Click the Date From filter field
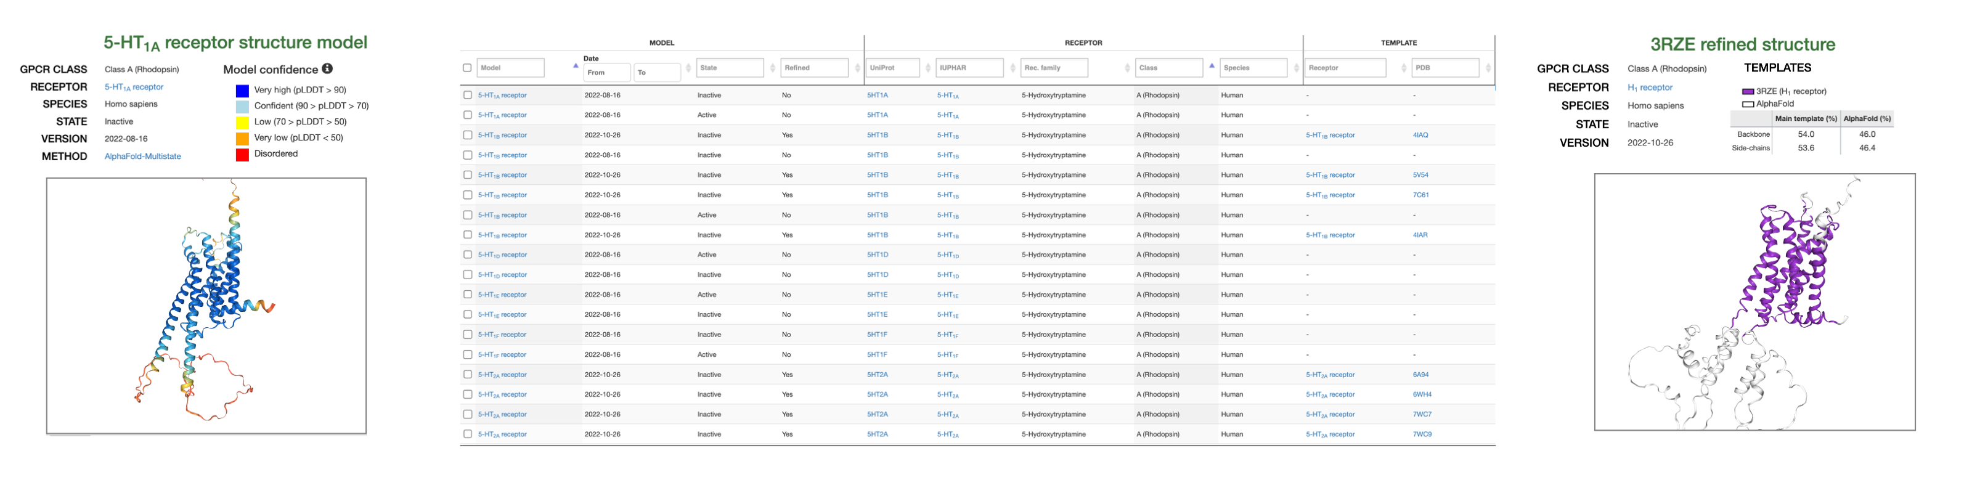The image size is (1972, 493). (607, 73)
